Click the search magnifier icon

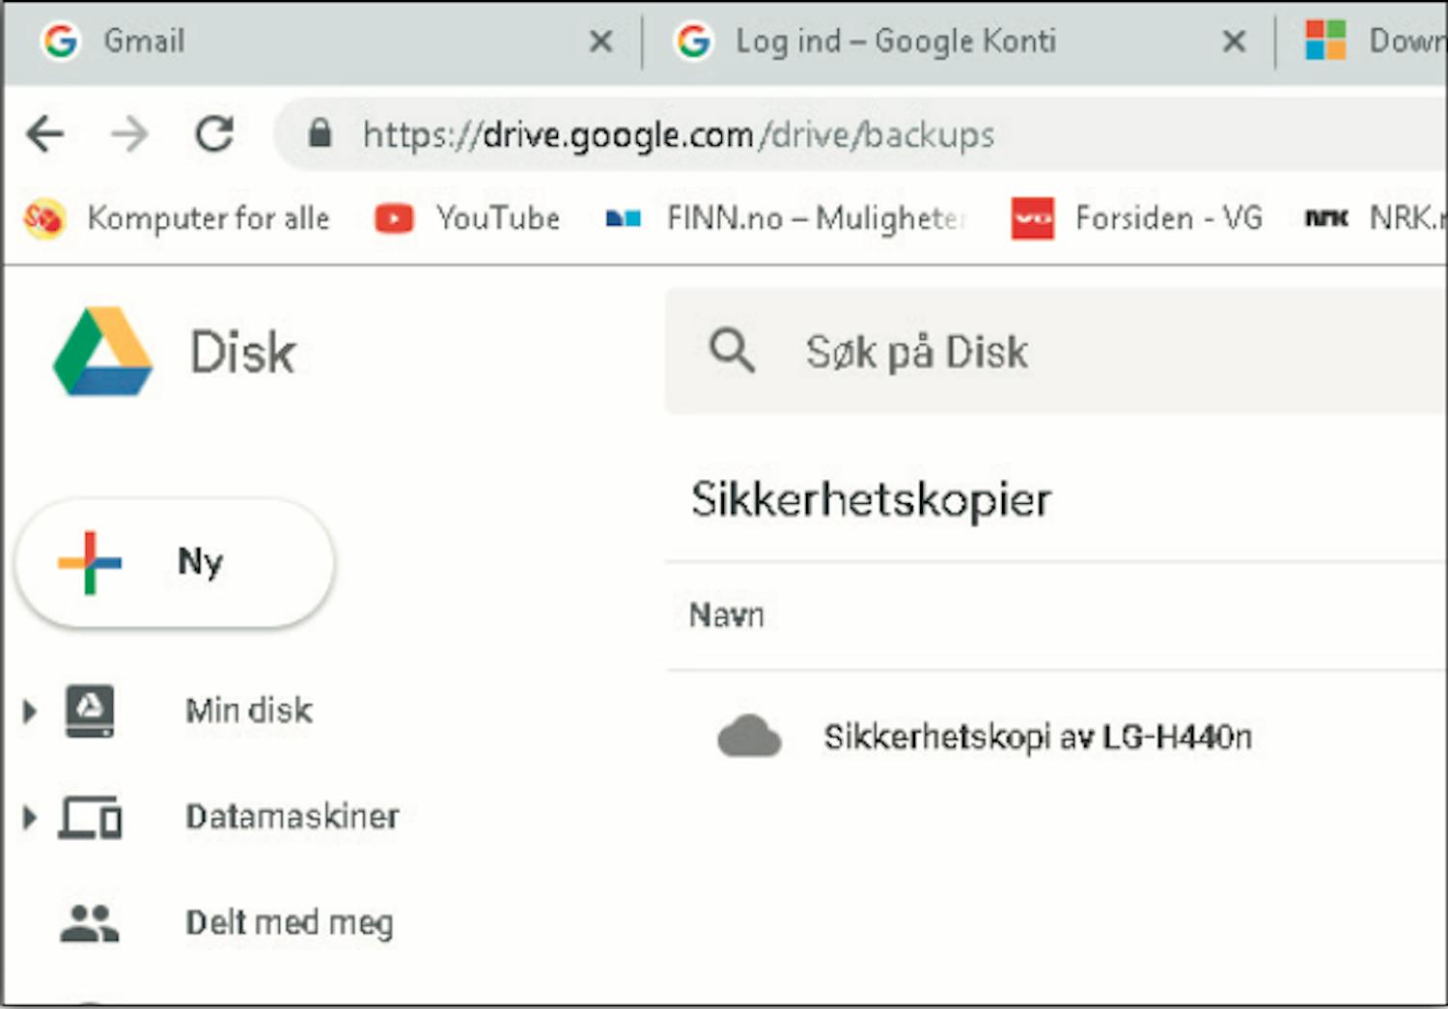point(732,350)
